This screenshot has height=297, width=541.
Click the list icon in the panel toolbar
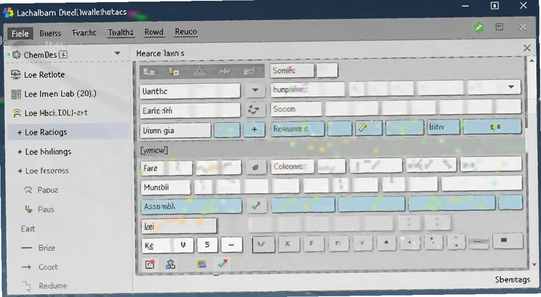click(149, 72)
